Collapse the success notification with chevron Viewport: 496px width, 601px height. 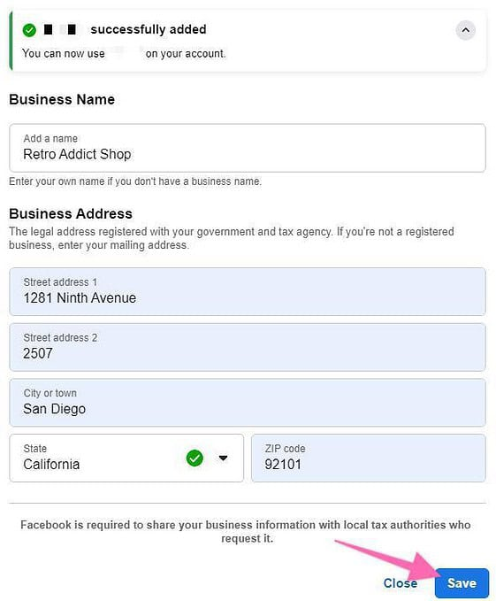[x=465, y=30]
